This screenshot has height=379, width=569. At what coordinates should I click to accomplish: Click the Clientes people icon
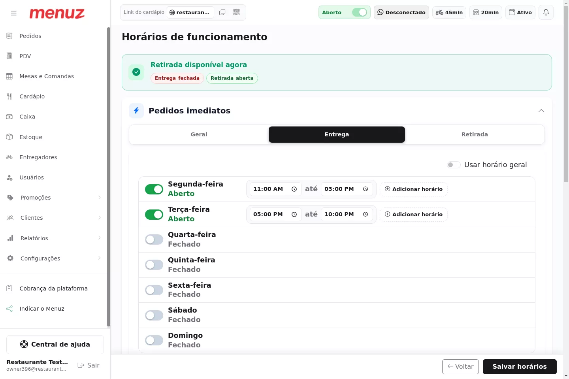click(10, 218)
